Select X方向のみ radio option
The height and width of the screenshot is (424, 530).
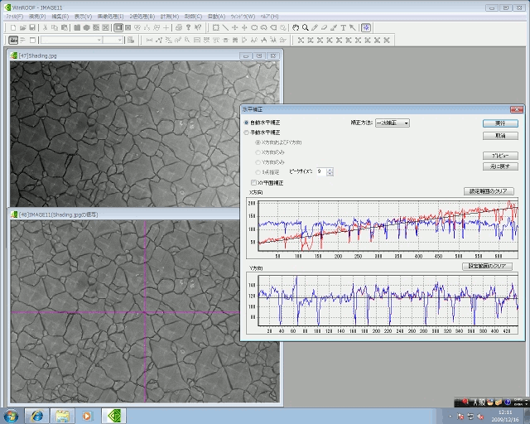[258, 152]
